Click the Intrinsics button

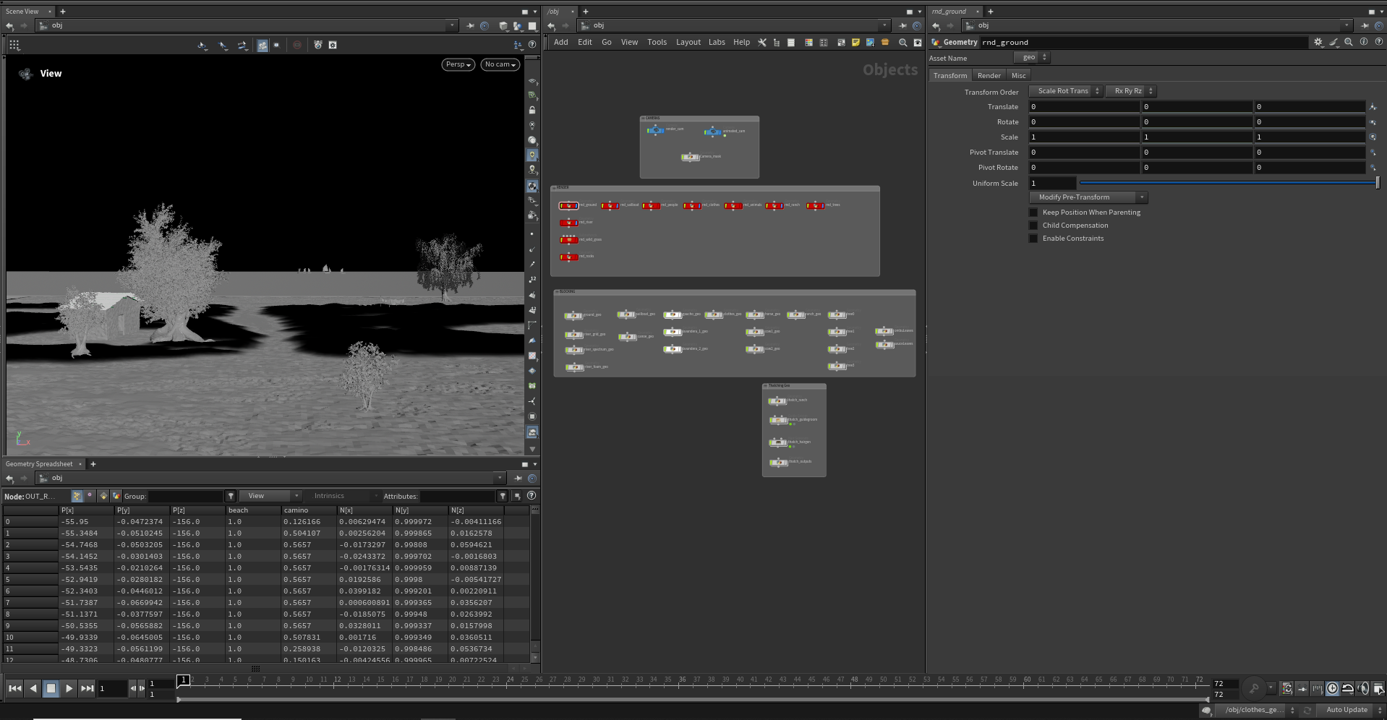click(329, 497)
